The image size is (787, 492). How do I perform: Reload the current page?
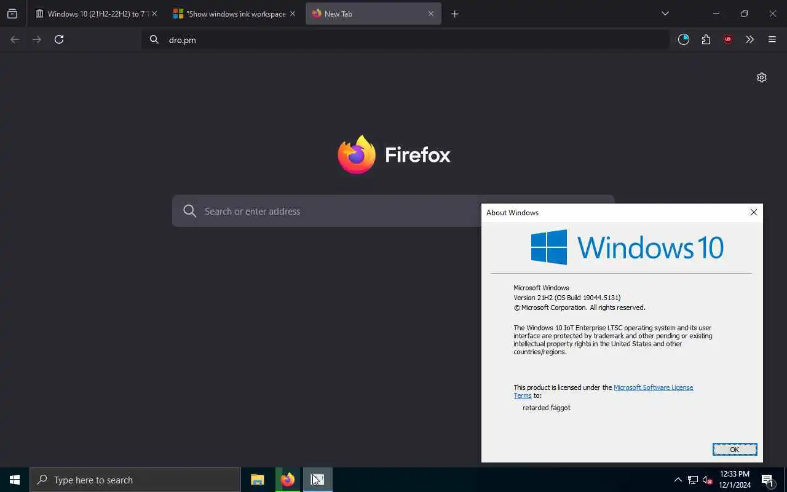coord(59,39)
